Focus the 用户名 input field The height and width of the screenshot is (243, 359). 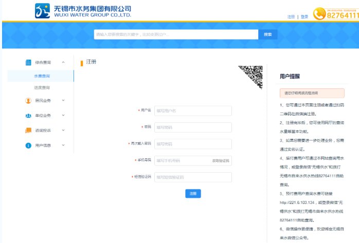tap(192, 111)
